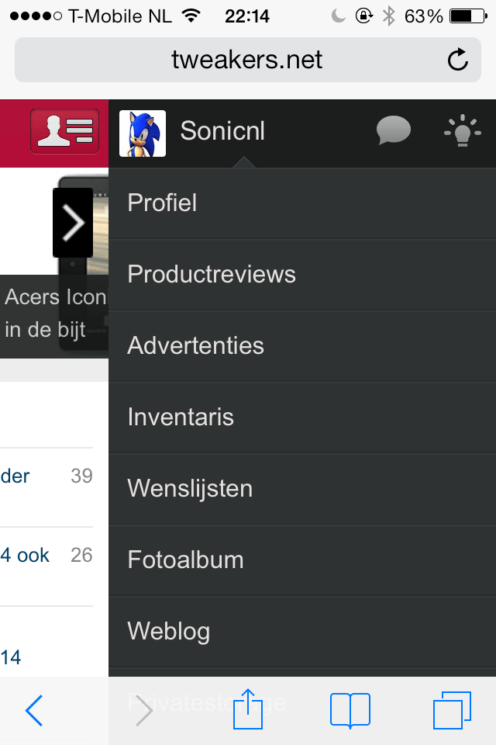Open the Profiel menu item

coord(163,203)
